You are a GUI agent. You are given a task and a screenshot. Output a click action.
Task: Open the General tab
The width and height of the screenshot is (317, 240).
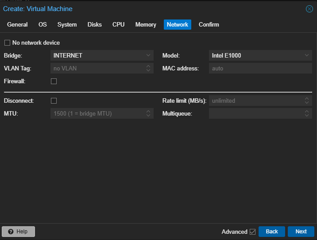(x=17, y=25)
